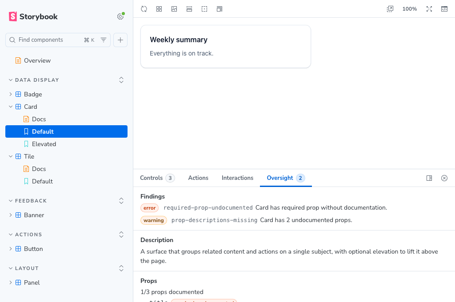Screen dimensions: 455x302
Task: Collapse the FEEDBACK section
Action: click(x=28, y=201)
